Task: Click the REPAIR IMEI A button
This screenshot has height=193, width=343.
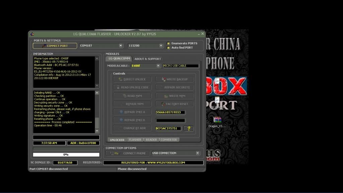Action: pyautogui.click(x=132, y=112)
